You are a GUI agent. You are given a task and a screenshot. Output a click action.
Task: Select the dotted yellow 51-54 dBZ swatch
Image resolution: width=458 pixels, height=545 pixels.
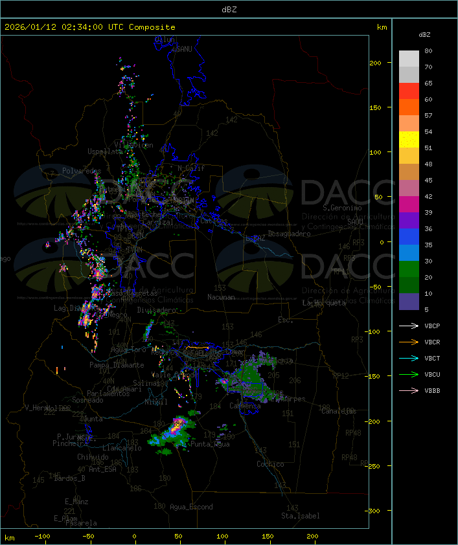409,140
